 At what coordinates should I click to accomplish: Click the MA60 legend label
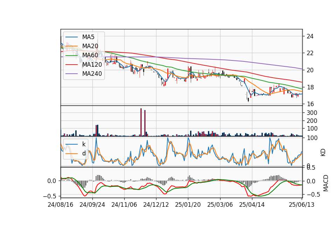coord(90,56)
